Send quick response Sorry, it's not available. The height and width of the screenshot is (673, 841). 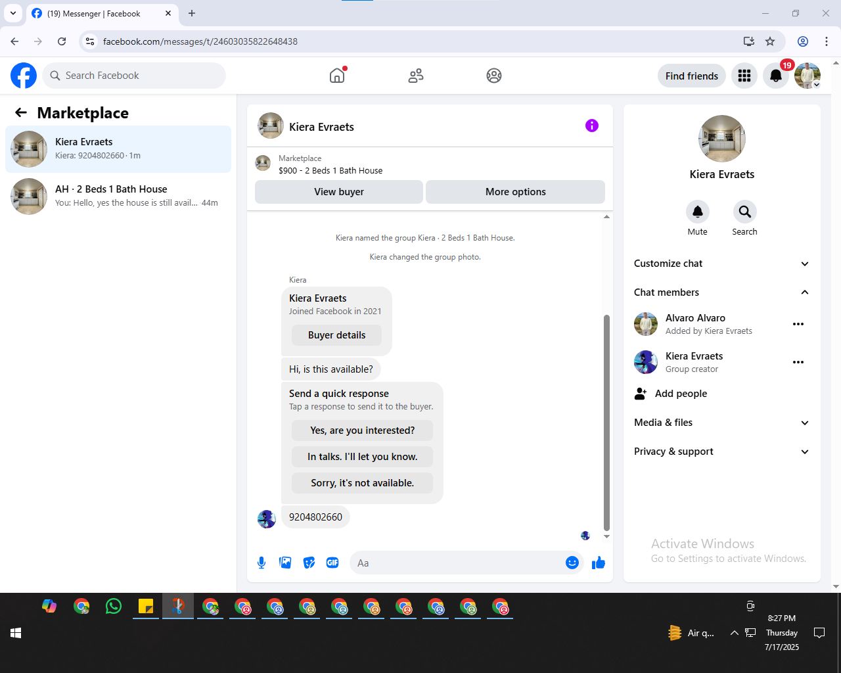coord(363,483)
